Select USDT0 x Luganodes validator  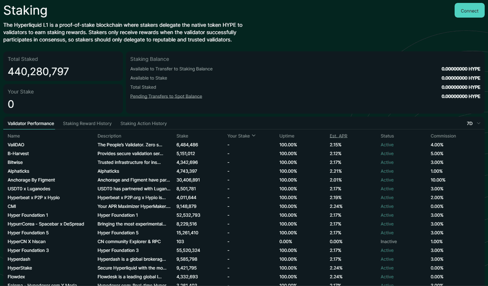tap(29, 189)
